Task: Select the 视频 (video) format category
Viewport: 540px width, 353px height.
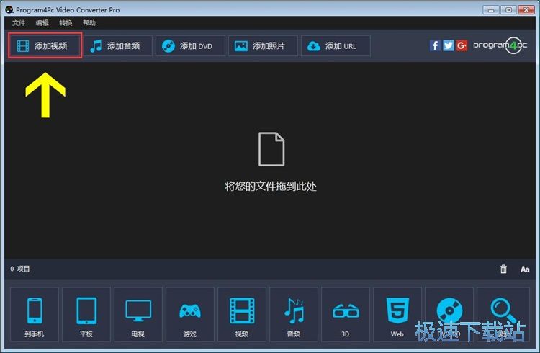Action: pos(242,314)
